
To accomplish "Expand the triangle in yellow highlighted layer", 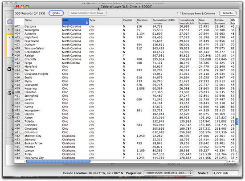I will 13,54.
